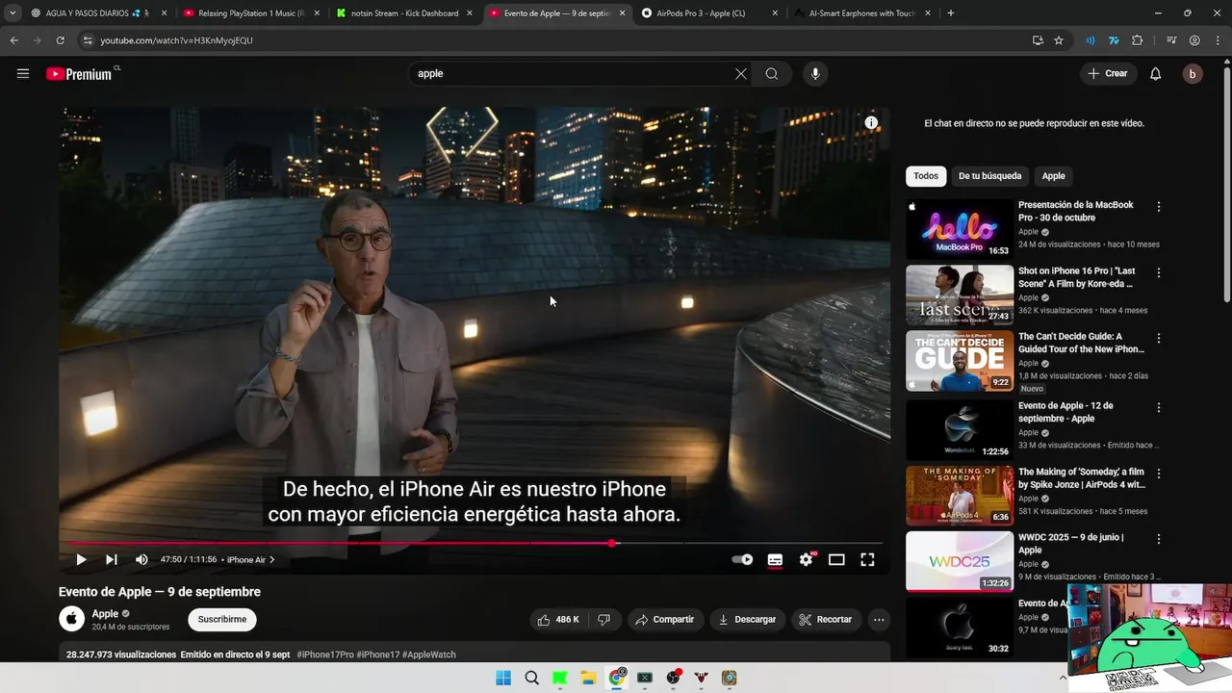Like the video (486 K)
The height and width of the screenshot is (693, 1232).
point(558,620)
